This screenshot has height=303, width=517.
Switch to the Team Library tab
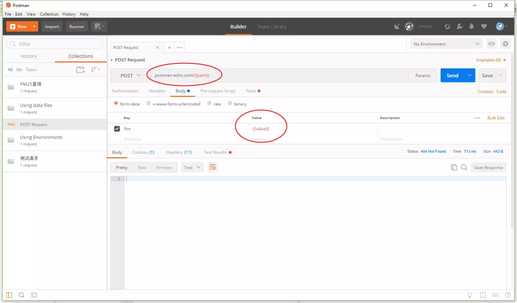272,27
